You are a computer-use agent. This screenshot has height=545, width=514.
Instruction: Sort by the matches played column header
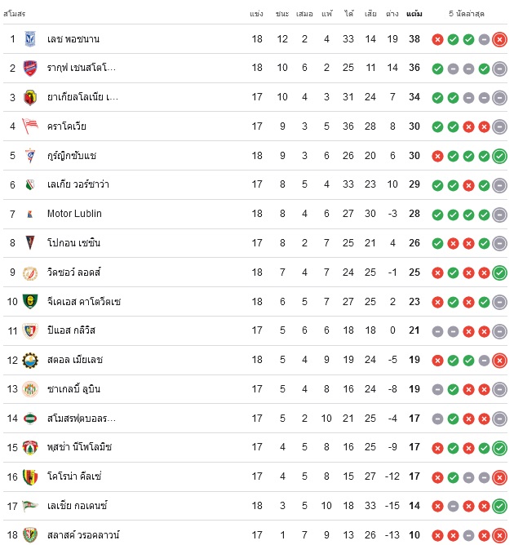point(256,14)
